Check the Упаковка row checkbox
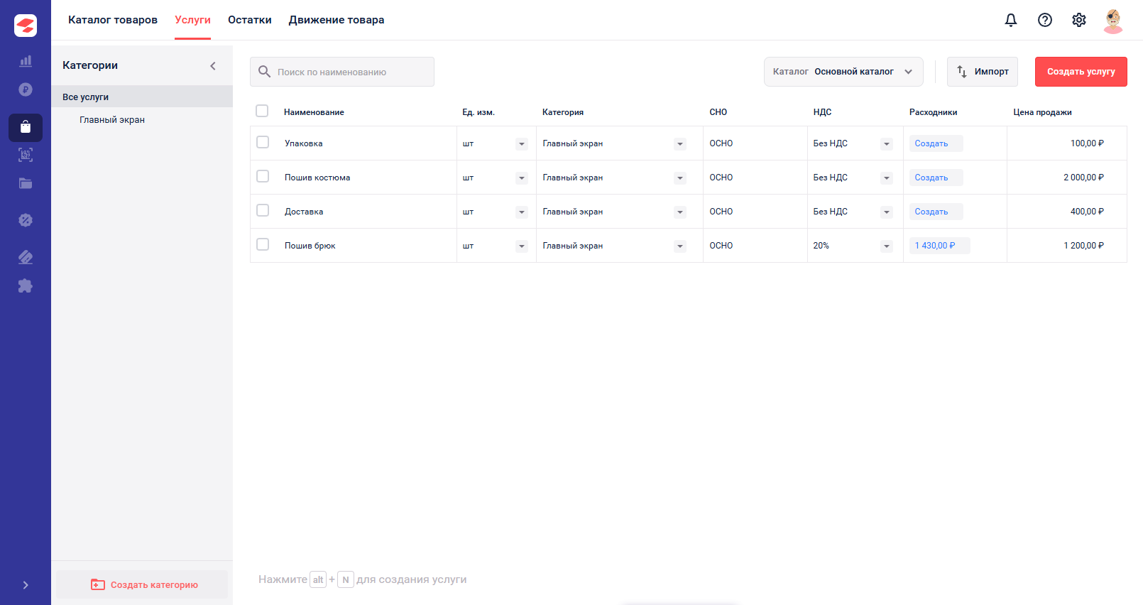The width and height of the screenshot is (1143, 605). click(x=263, y=142)
